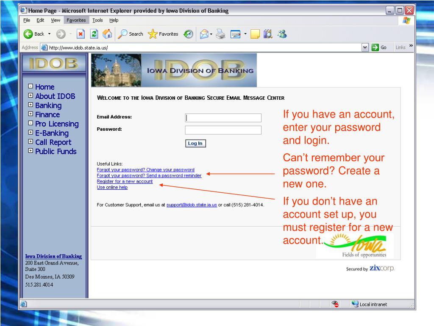This screenshot has height=326, width=434.
Task: Click the blocked popup status bar icon
Action: [335, 304]
